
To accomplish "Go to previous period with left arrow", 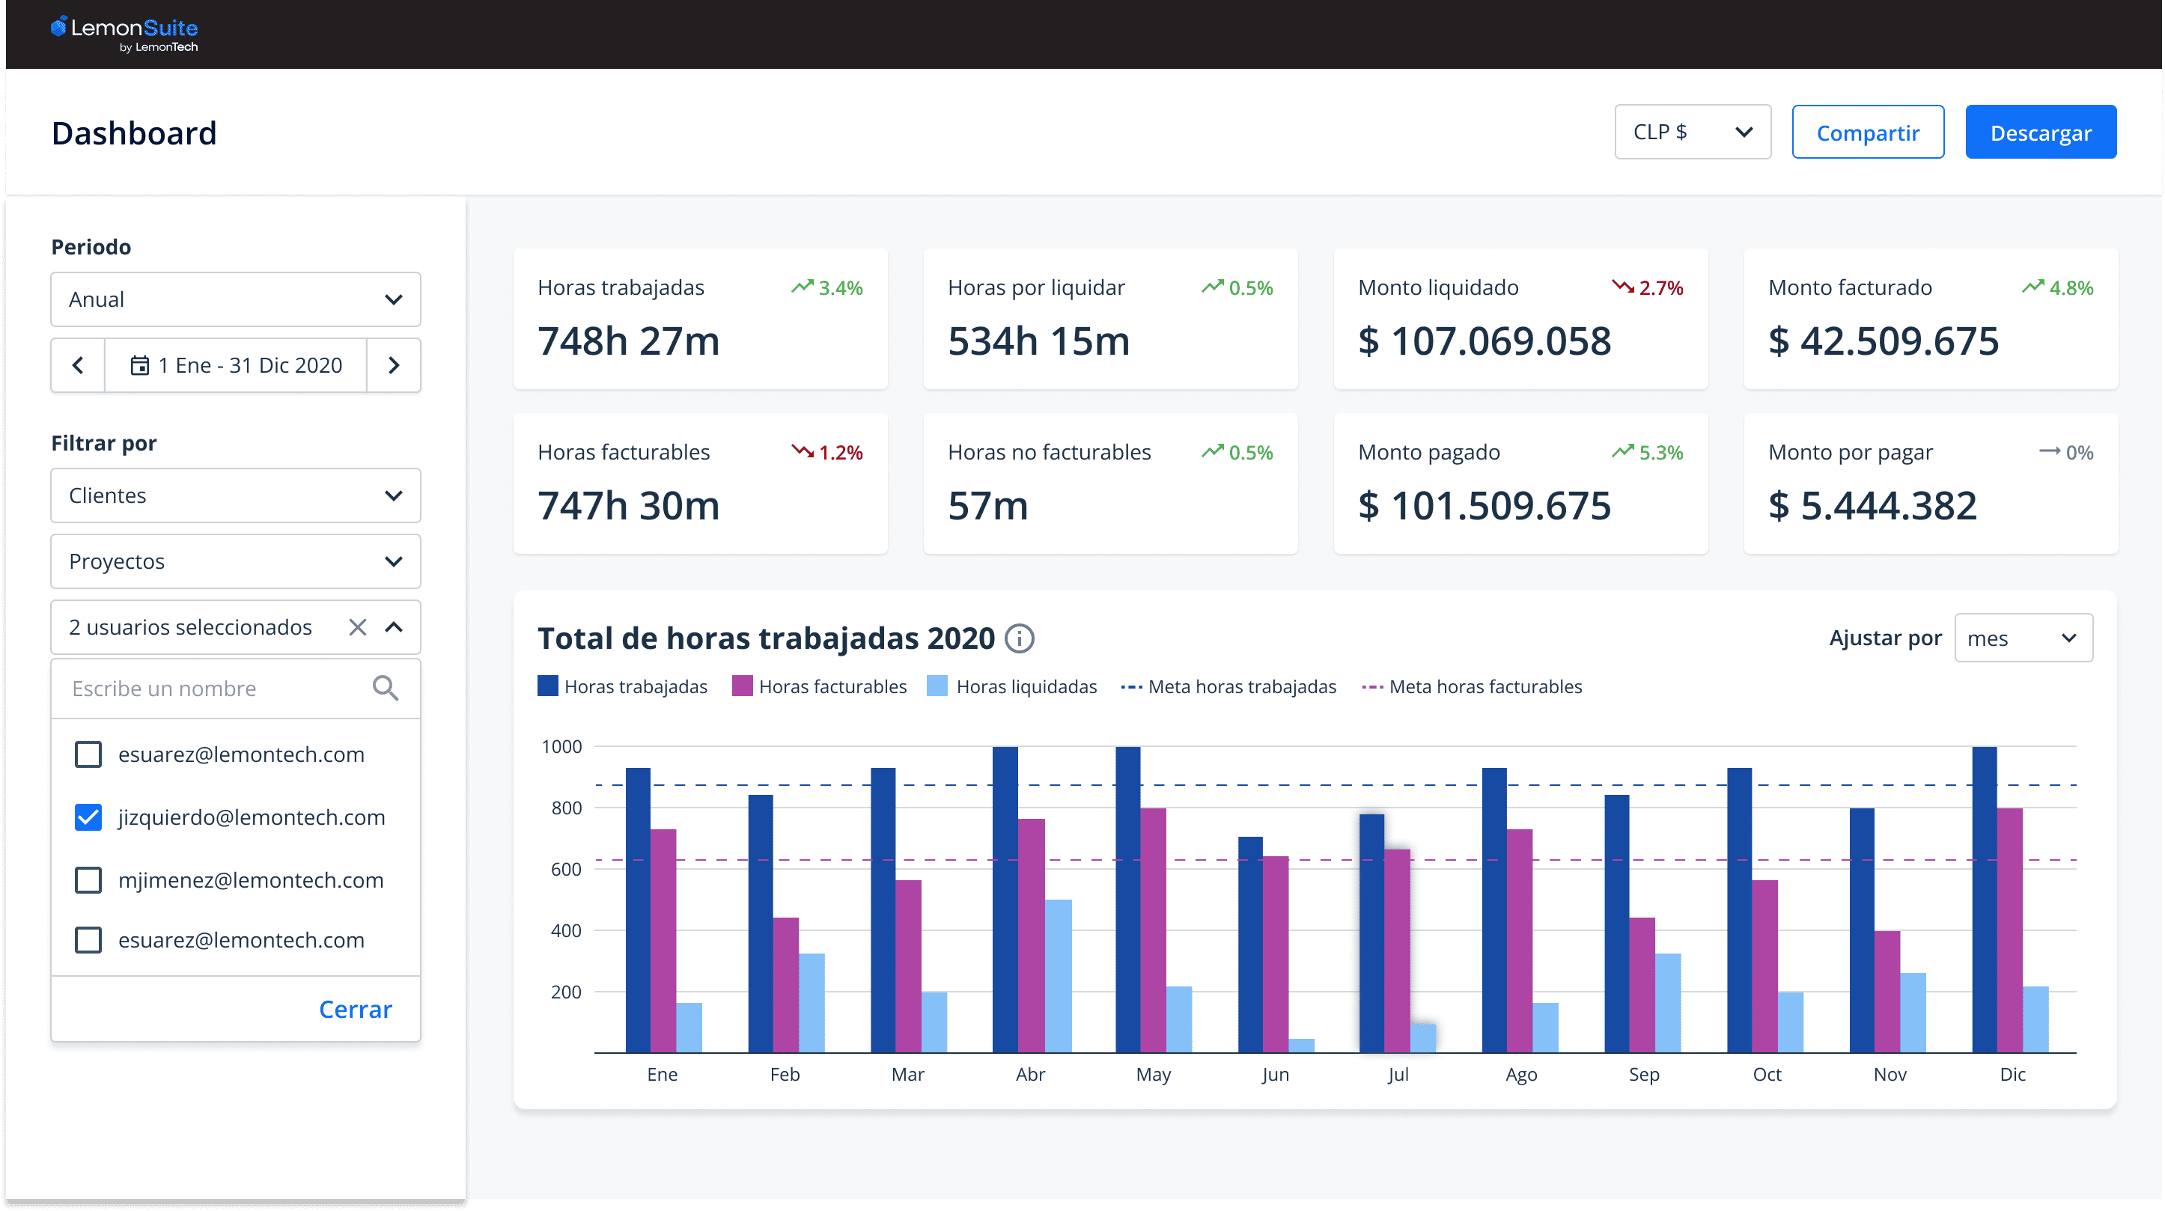I will coord(78,365).
